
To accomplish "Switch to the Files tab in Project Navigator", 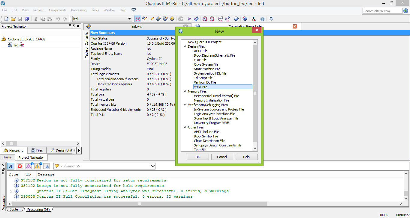I will point(36,150).
